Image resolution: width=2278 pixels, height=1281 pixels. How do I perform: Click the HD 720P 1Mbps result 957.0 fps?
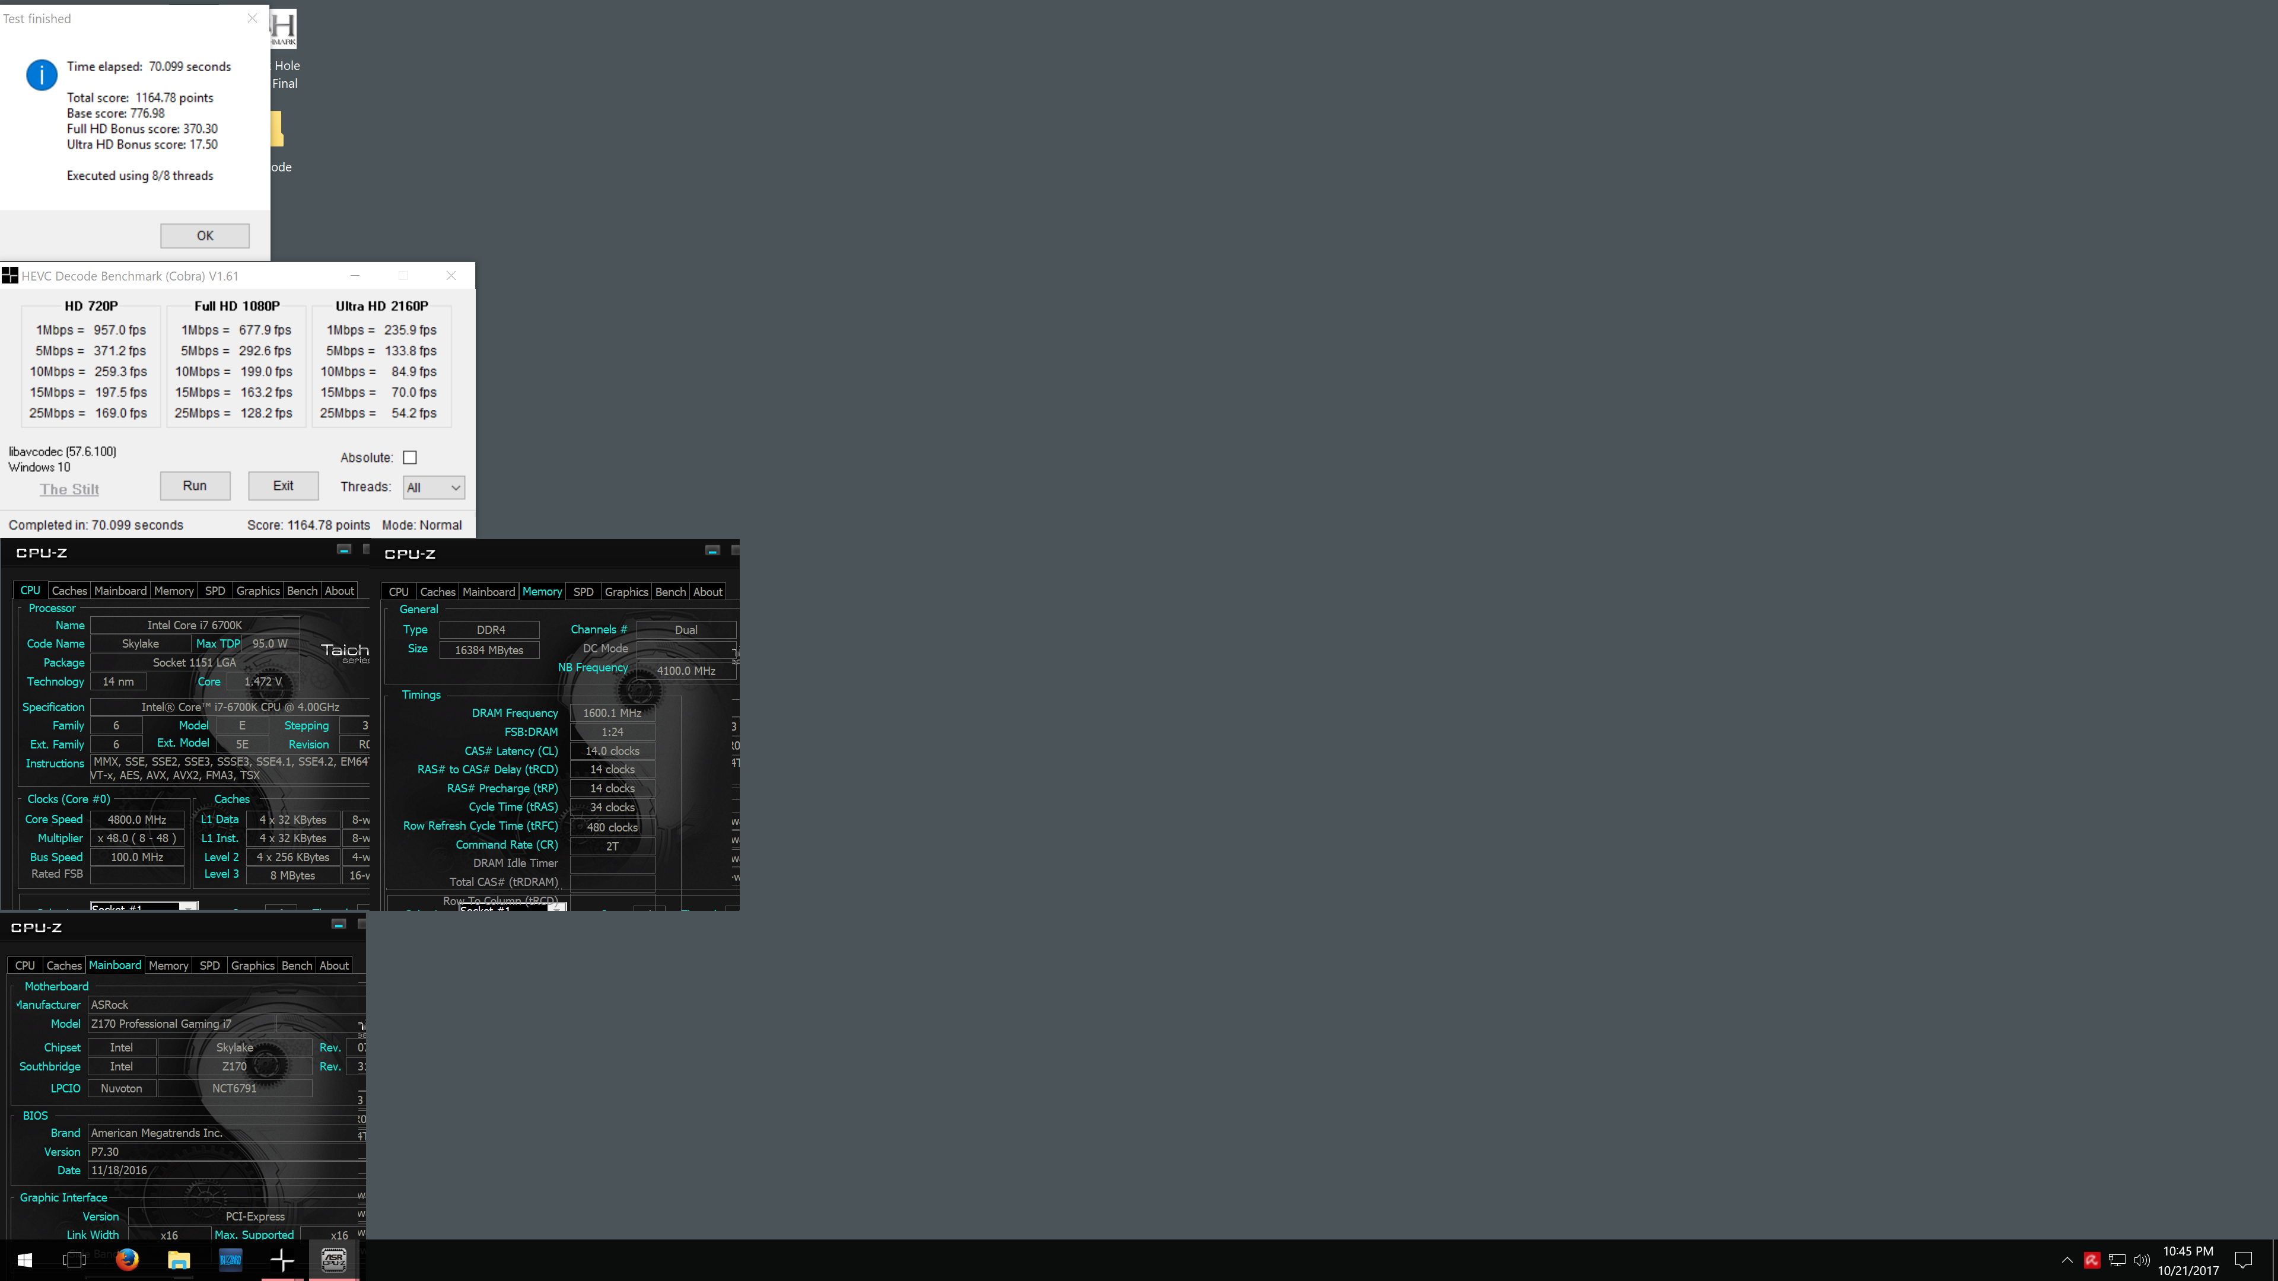click(120, 330)
